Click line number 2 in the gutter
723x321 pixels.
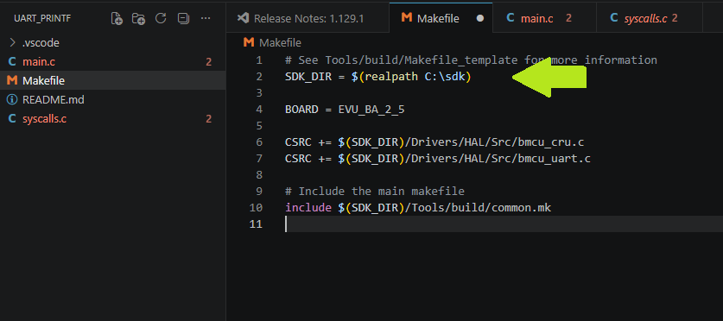click(258, 77)
